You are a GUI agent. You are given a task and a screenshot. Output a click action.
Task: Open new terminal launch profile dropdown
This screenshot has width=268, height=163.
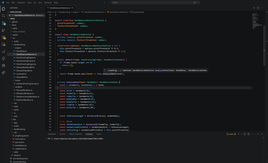coord(241,134)
